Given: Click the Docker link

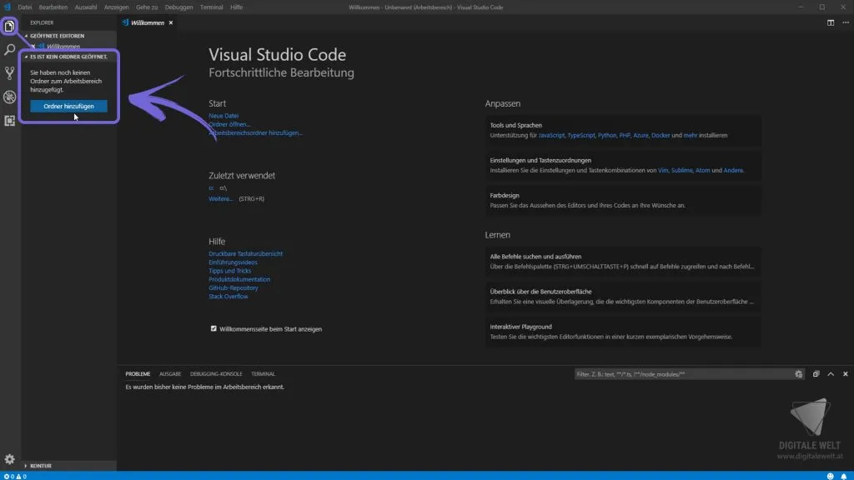Looking at the screenshot, I should coord(661,136).
